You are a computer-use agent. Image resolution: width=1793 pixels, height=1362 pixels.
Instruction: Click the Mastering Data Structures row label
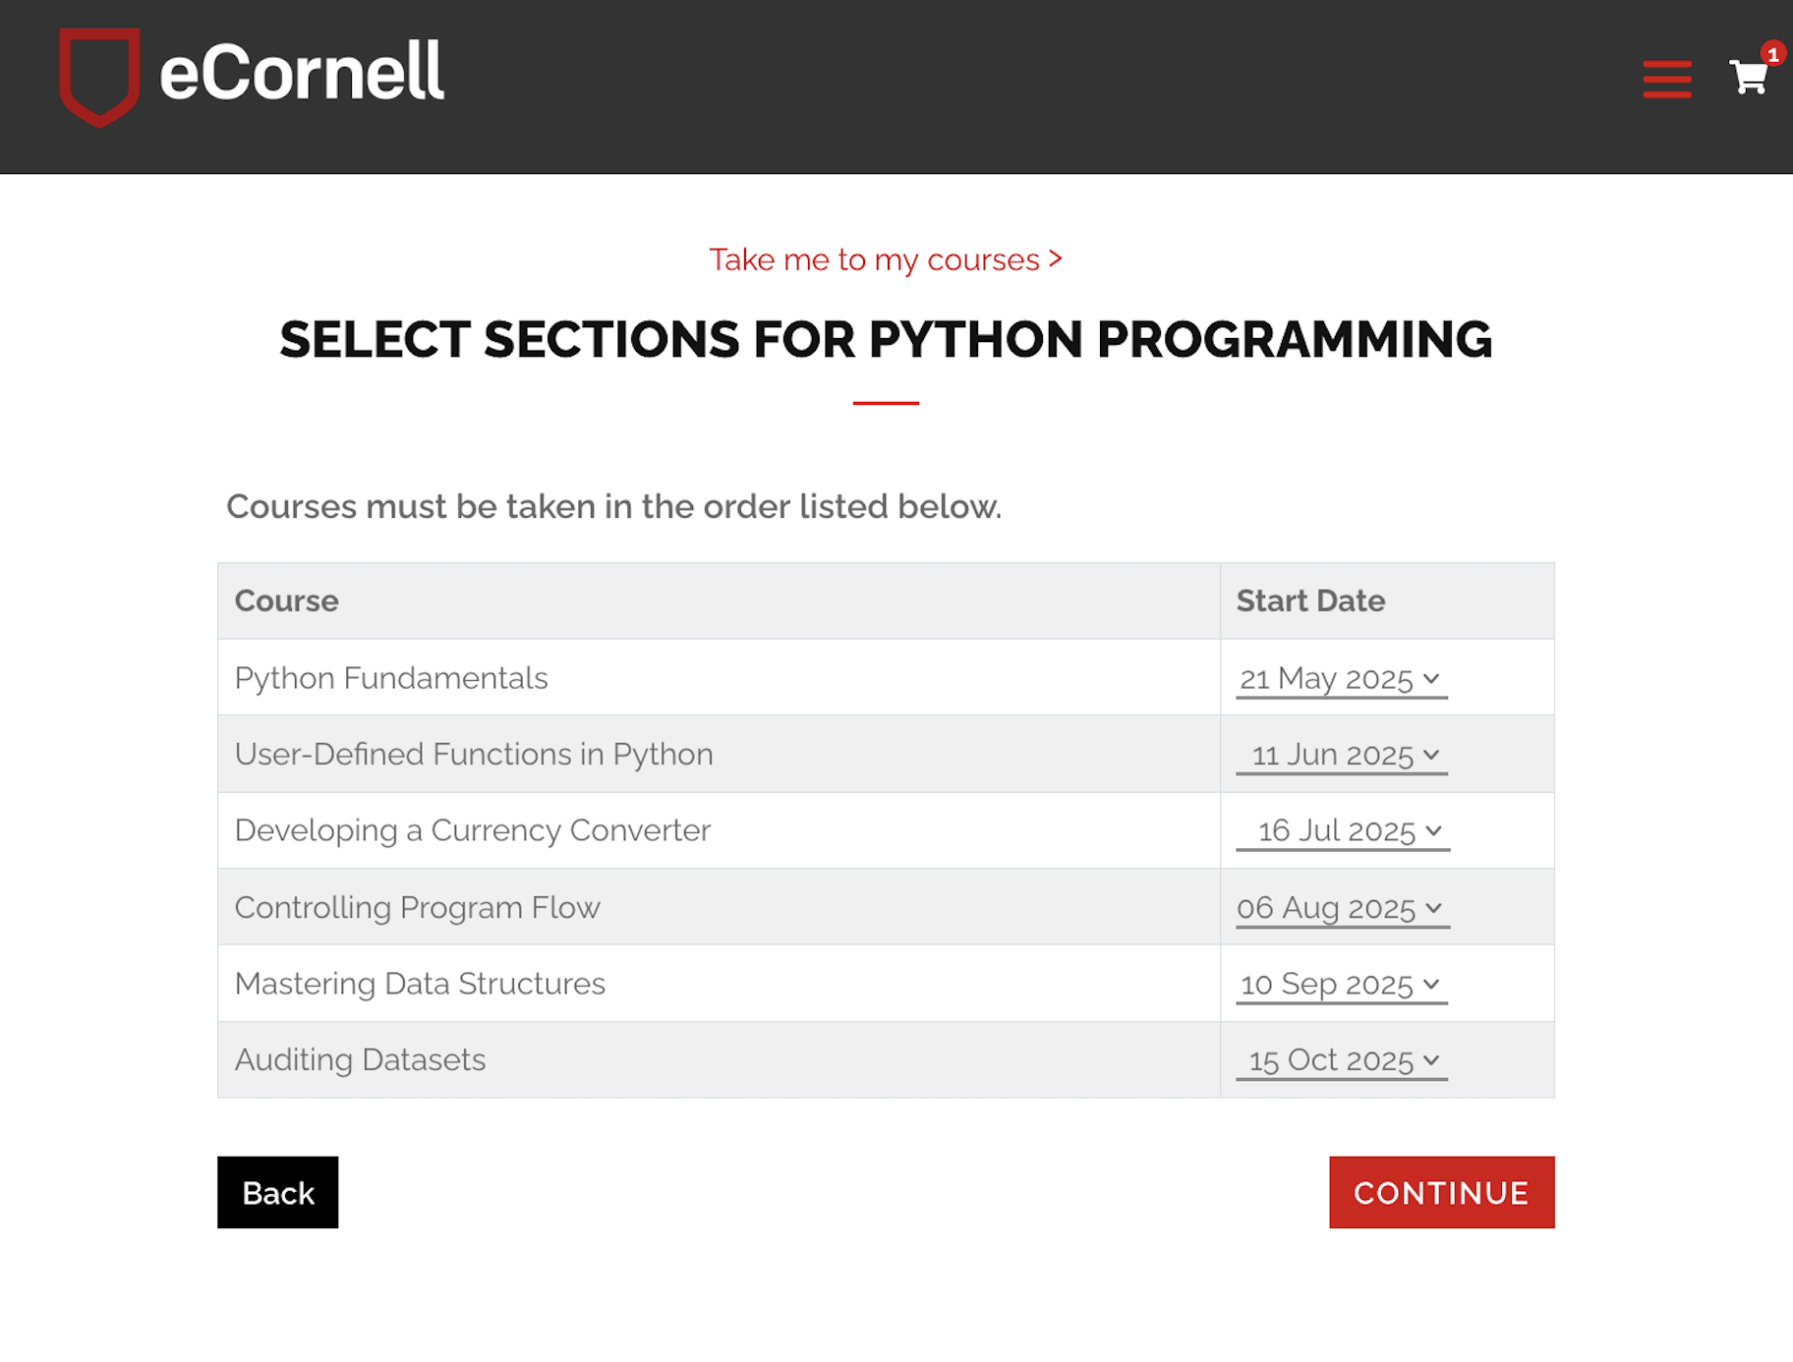(x=420, y=984)
